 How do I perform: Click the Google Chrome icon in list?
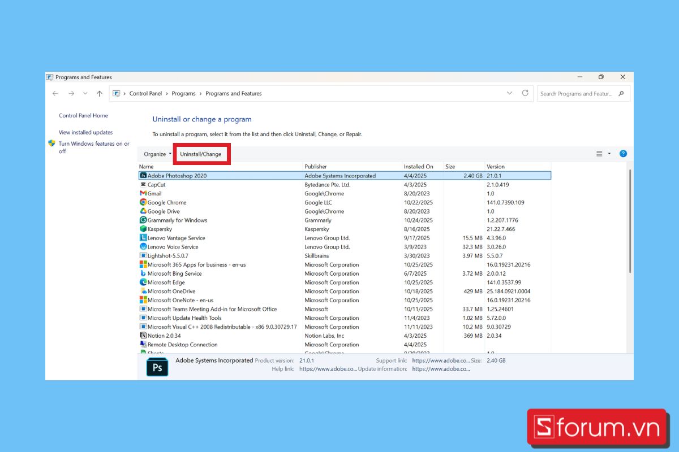(x=143, y=202)
